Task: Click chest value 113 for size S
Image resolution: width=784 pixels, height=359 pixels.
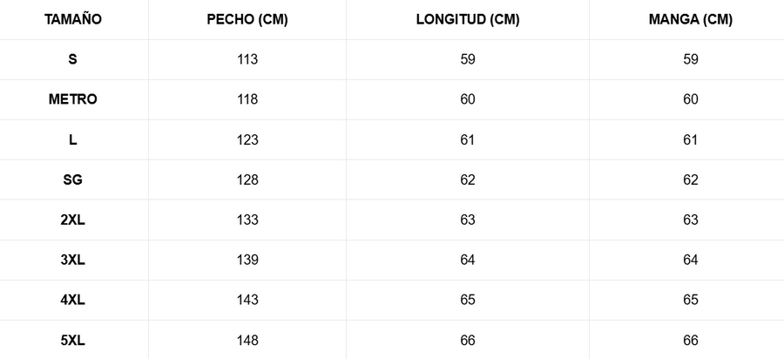Action: click(x=247, y=59)
